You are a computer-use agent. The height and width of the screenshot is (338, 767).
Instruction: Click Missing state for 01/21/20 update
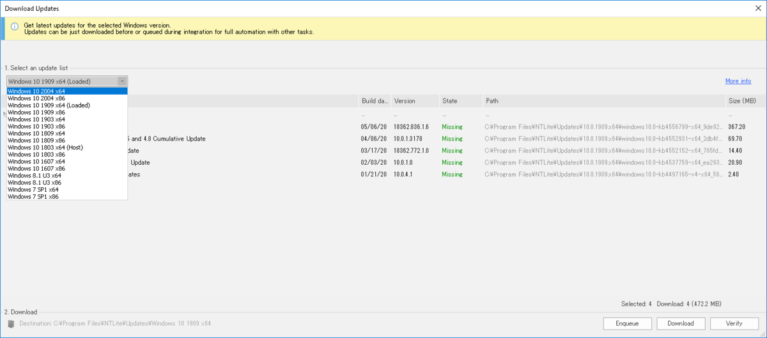pyautogui.click(x=452, y=174)
